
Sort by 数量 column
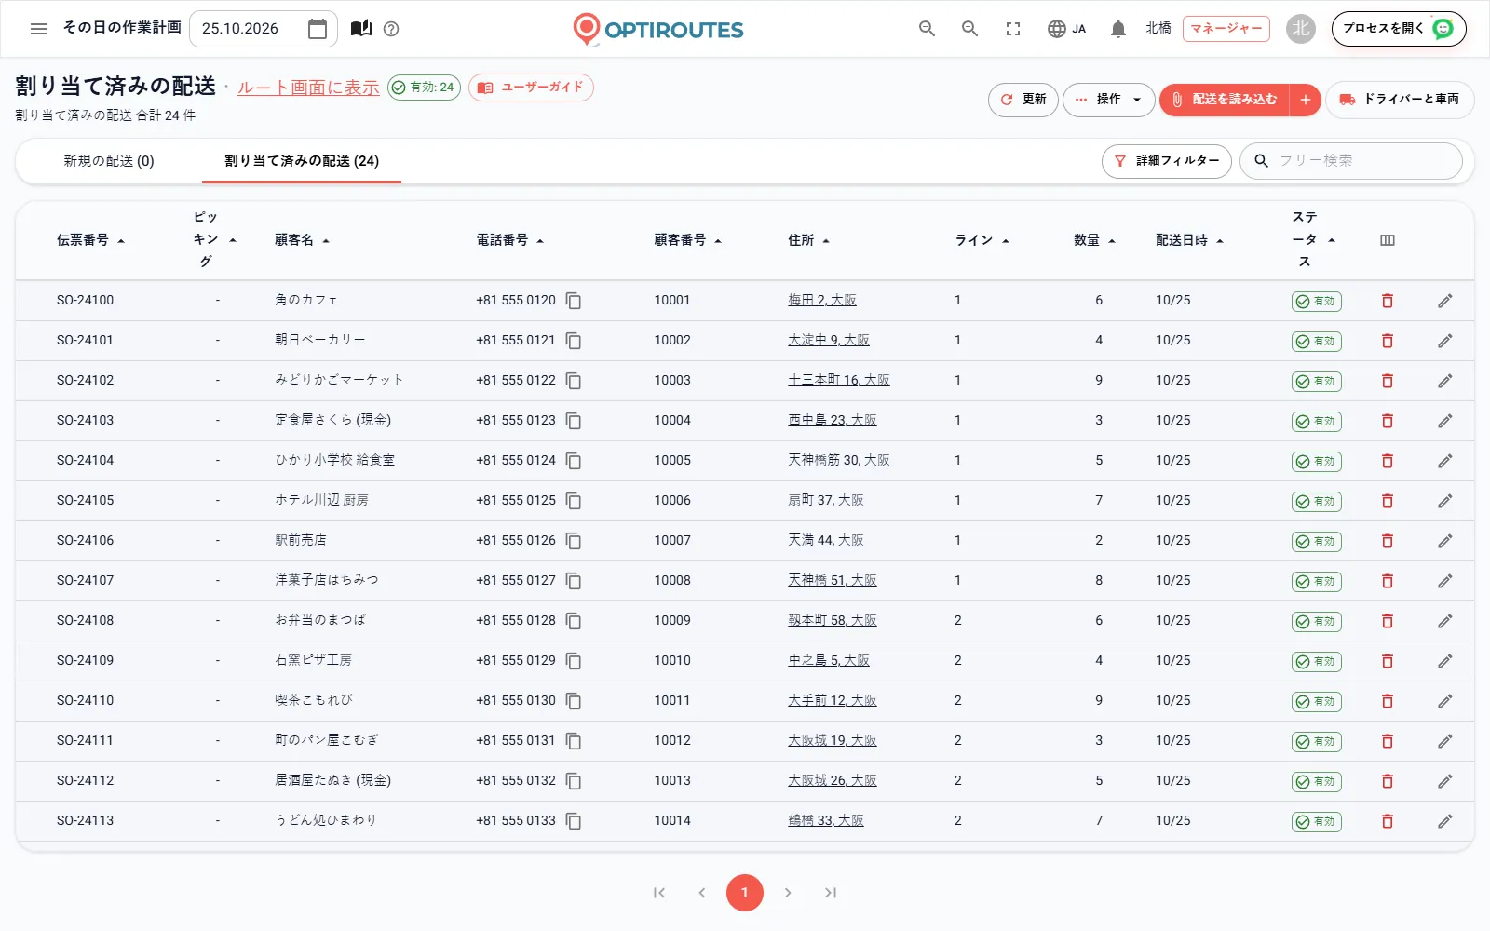(1094, 240)
